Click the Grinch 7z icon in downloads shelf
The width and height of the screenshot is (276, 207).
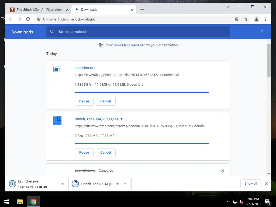pyautogui.click(x=75, y=184)
